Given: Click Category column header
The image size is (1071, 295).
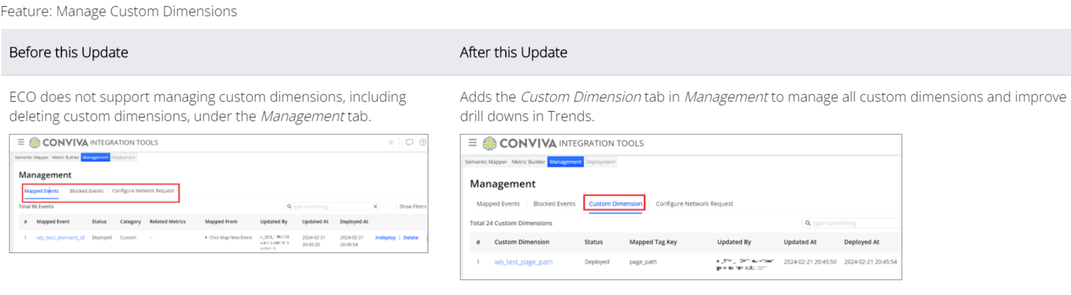Looking at the screenshot, I should coord(130,222).
